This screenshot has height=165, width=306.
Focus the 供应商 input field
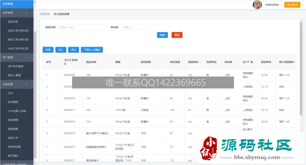[146, 27]
